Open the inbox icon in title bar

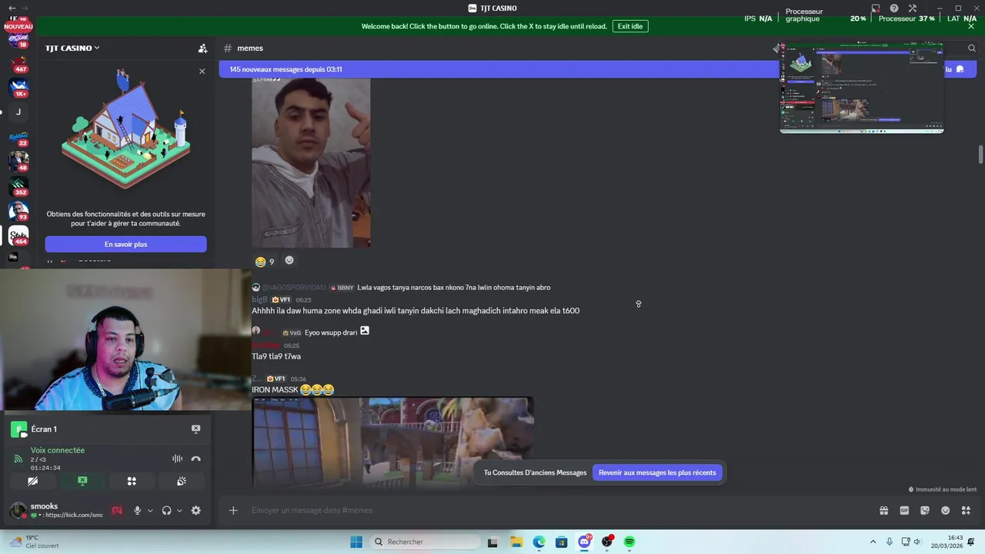click(x=876, y=8)
